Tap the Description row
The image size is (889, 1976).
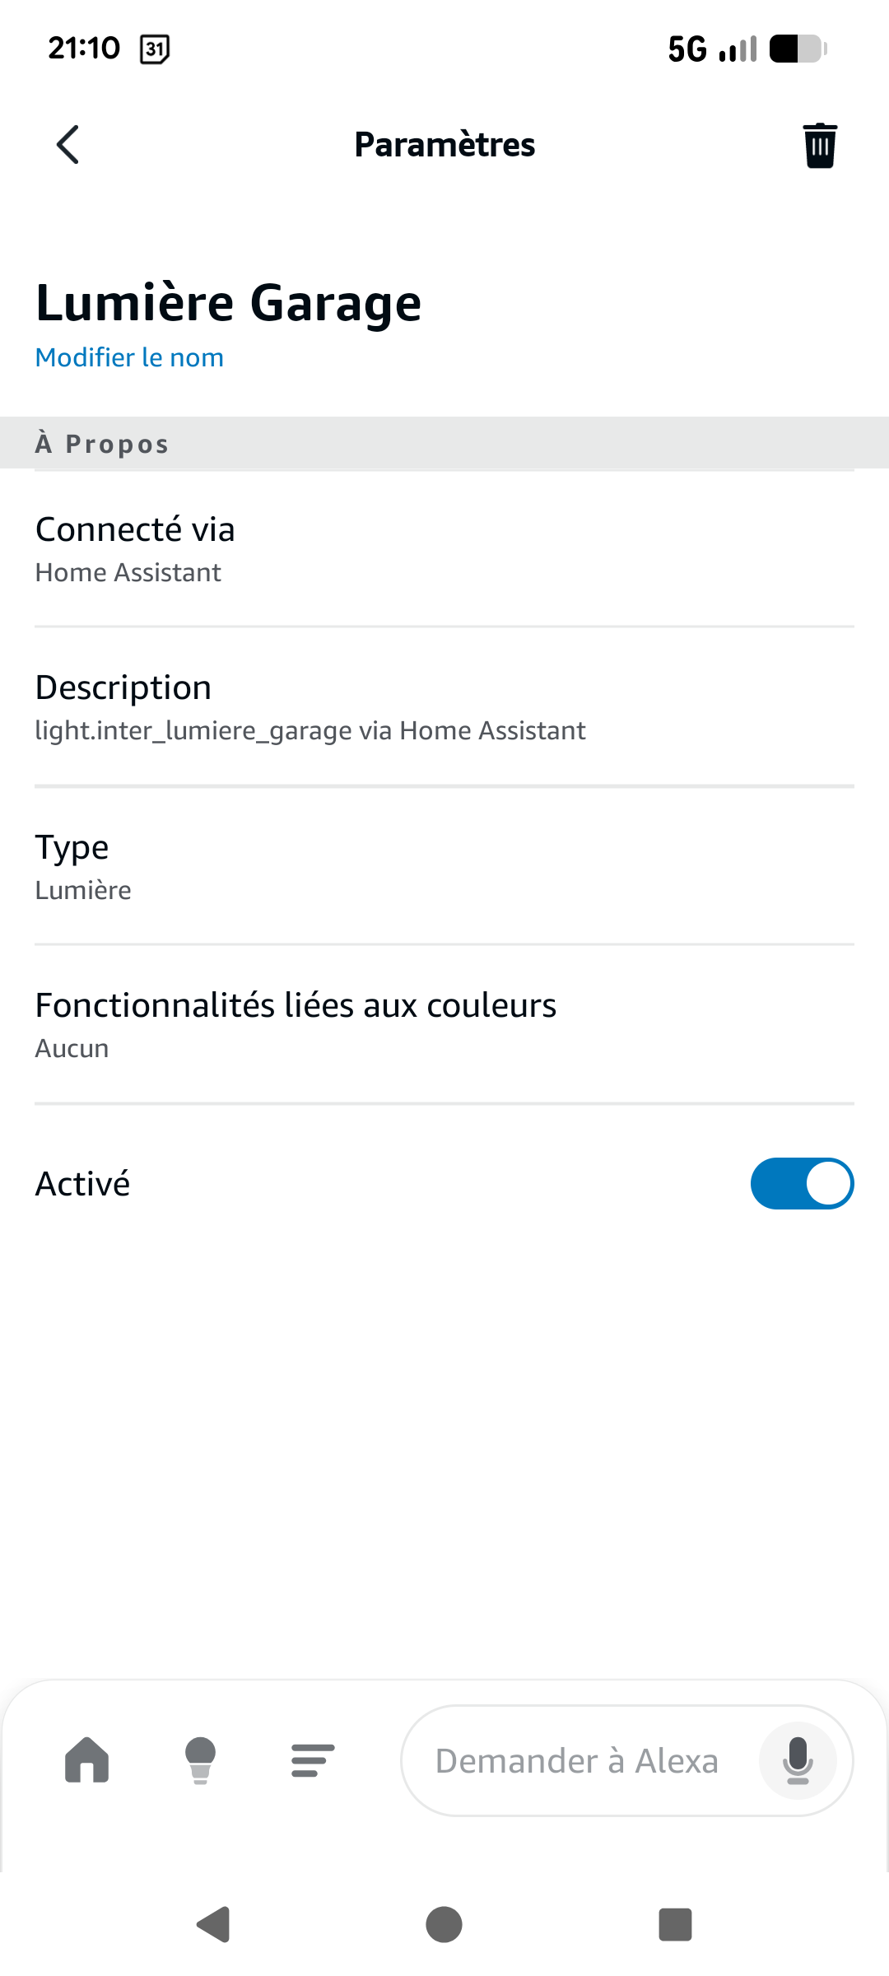(444, 707)
